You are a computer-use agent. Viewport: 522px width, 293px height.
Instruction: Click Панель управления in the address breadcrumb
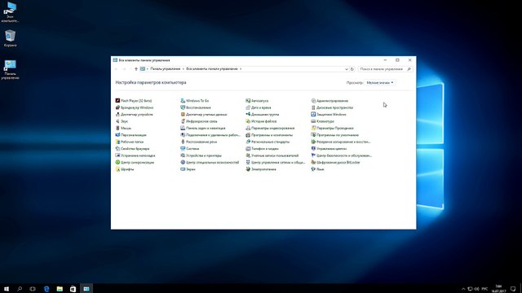tap(165, 69)
